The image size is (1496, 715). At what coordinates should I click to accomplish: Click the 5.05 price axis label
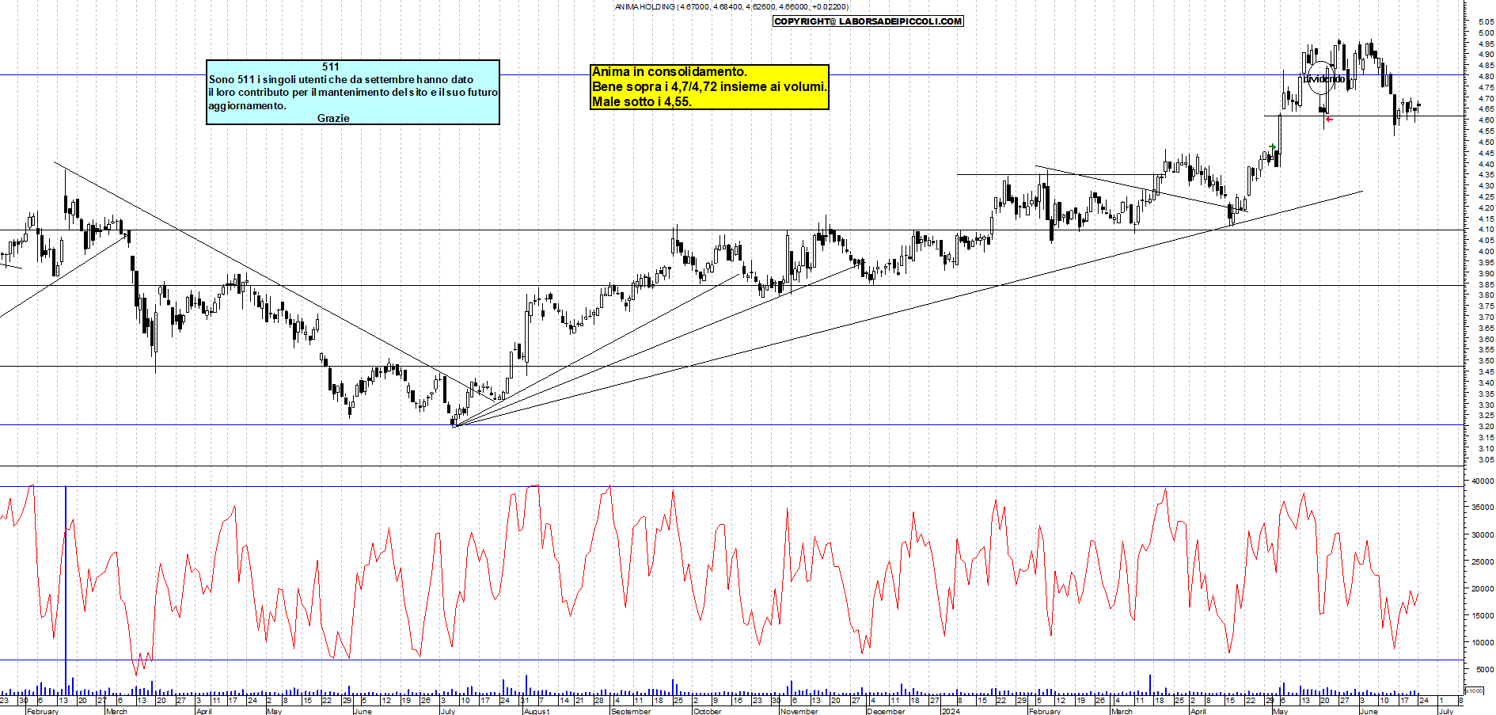click(x=1486, y=22)
